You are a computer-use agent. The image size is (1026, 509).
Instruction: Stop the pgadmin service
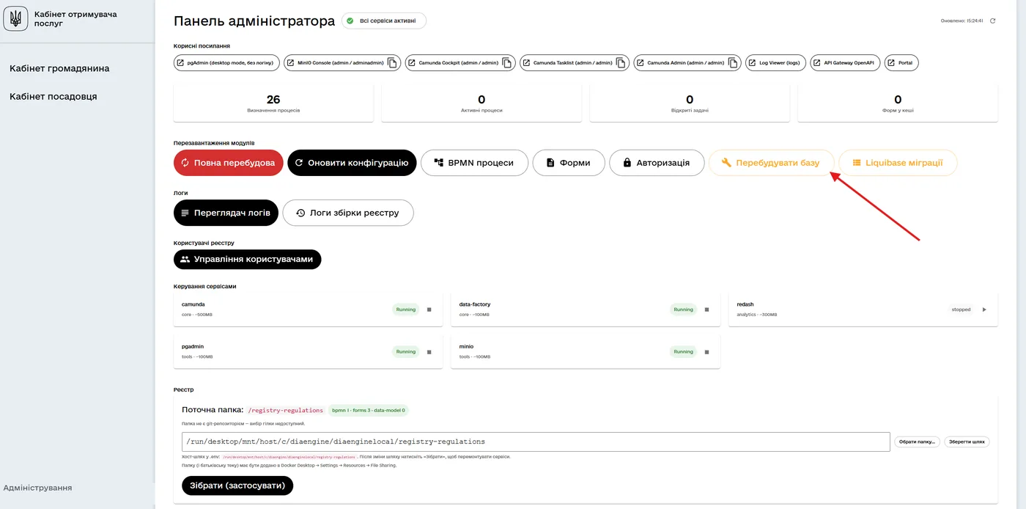click(x=429, y=352)
